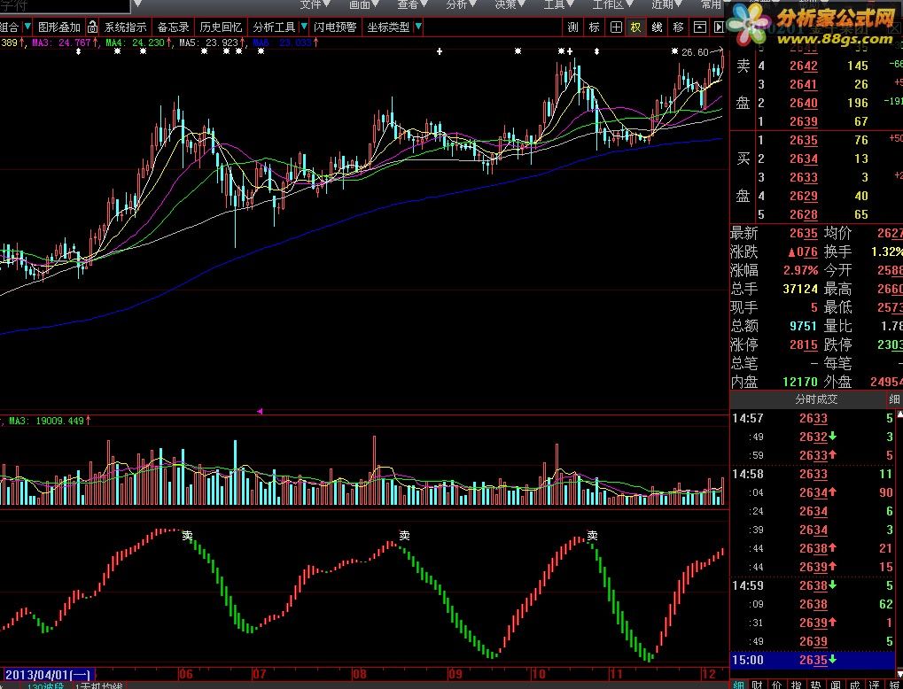903x689 pixels.
Task: Open the 画面 menu
Action: pyautogui.click(x=364, y=4)
